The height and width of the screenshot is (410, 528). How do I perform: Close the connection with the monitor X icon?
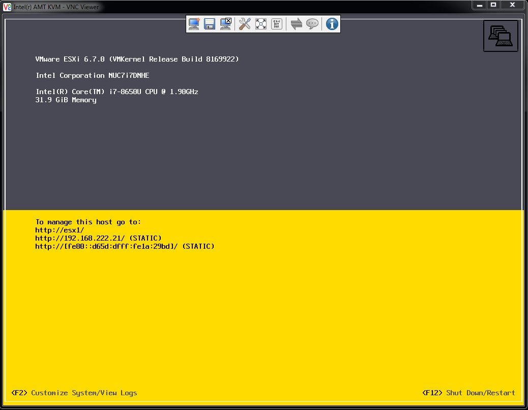[x=226, y=24]
